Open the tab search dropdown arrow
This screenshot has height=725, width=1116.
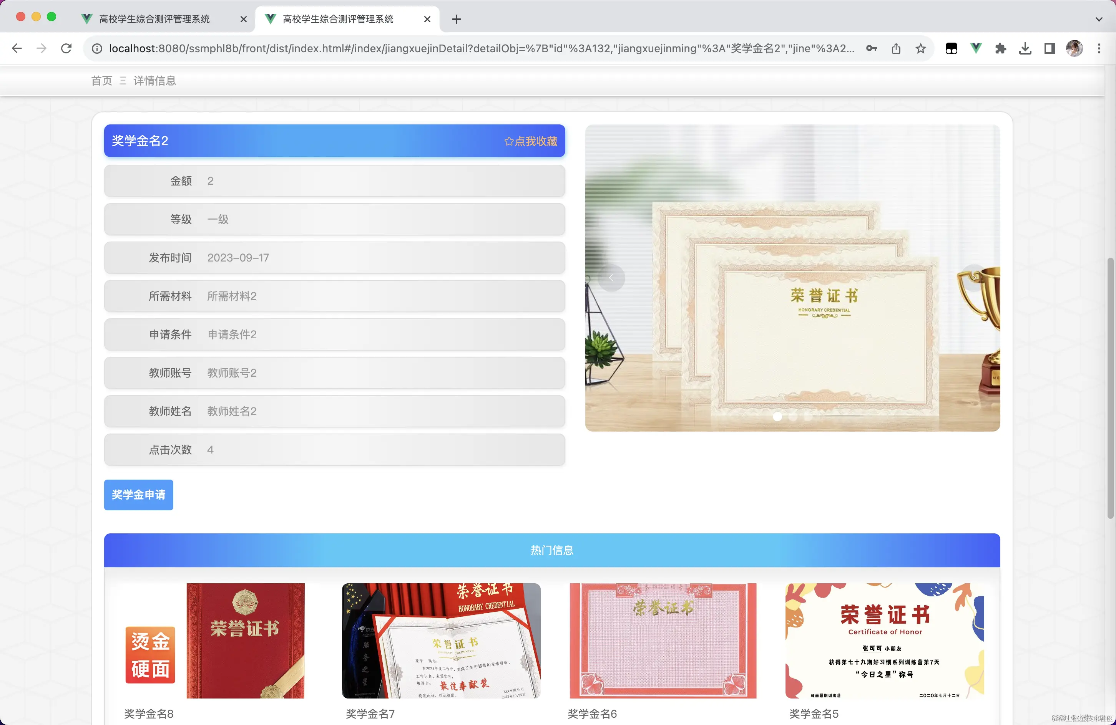click(1099, 19)
